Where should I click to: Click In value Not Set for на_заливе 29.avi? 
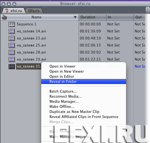tap(113, 59)
